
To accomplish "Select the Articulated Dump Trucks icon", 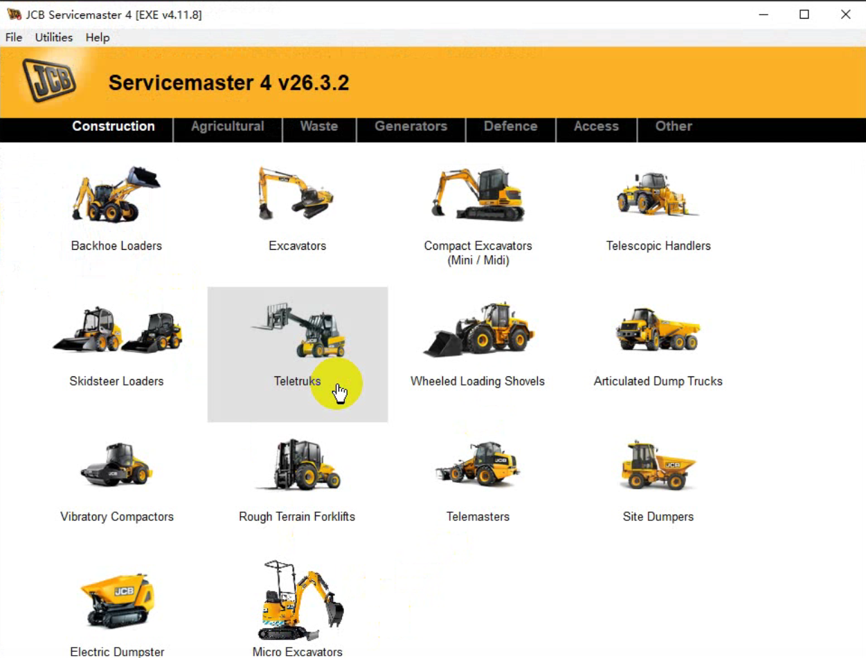I will 658,331.
